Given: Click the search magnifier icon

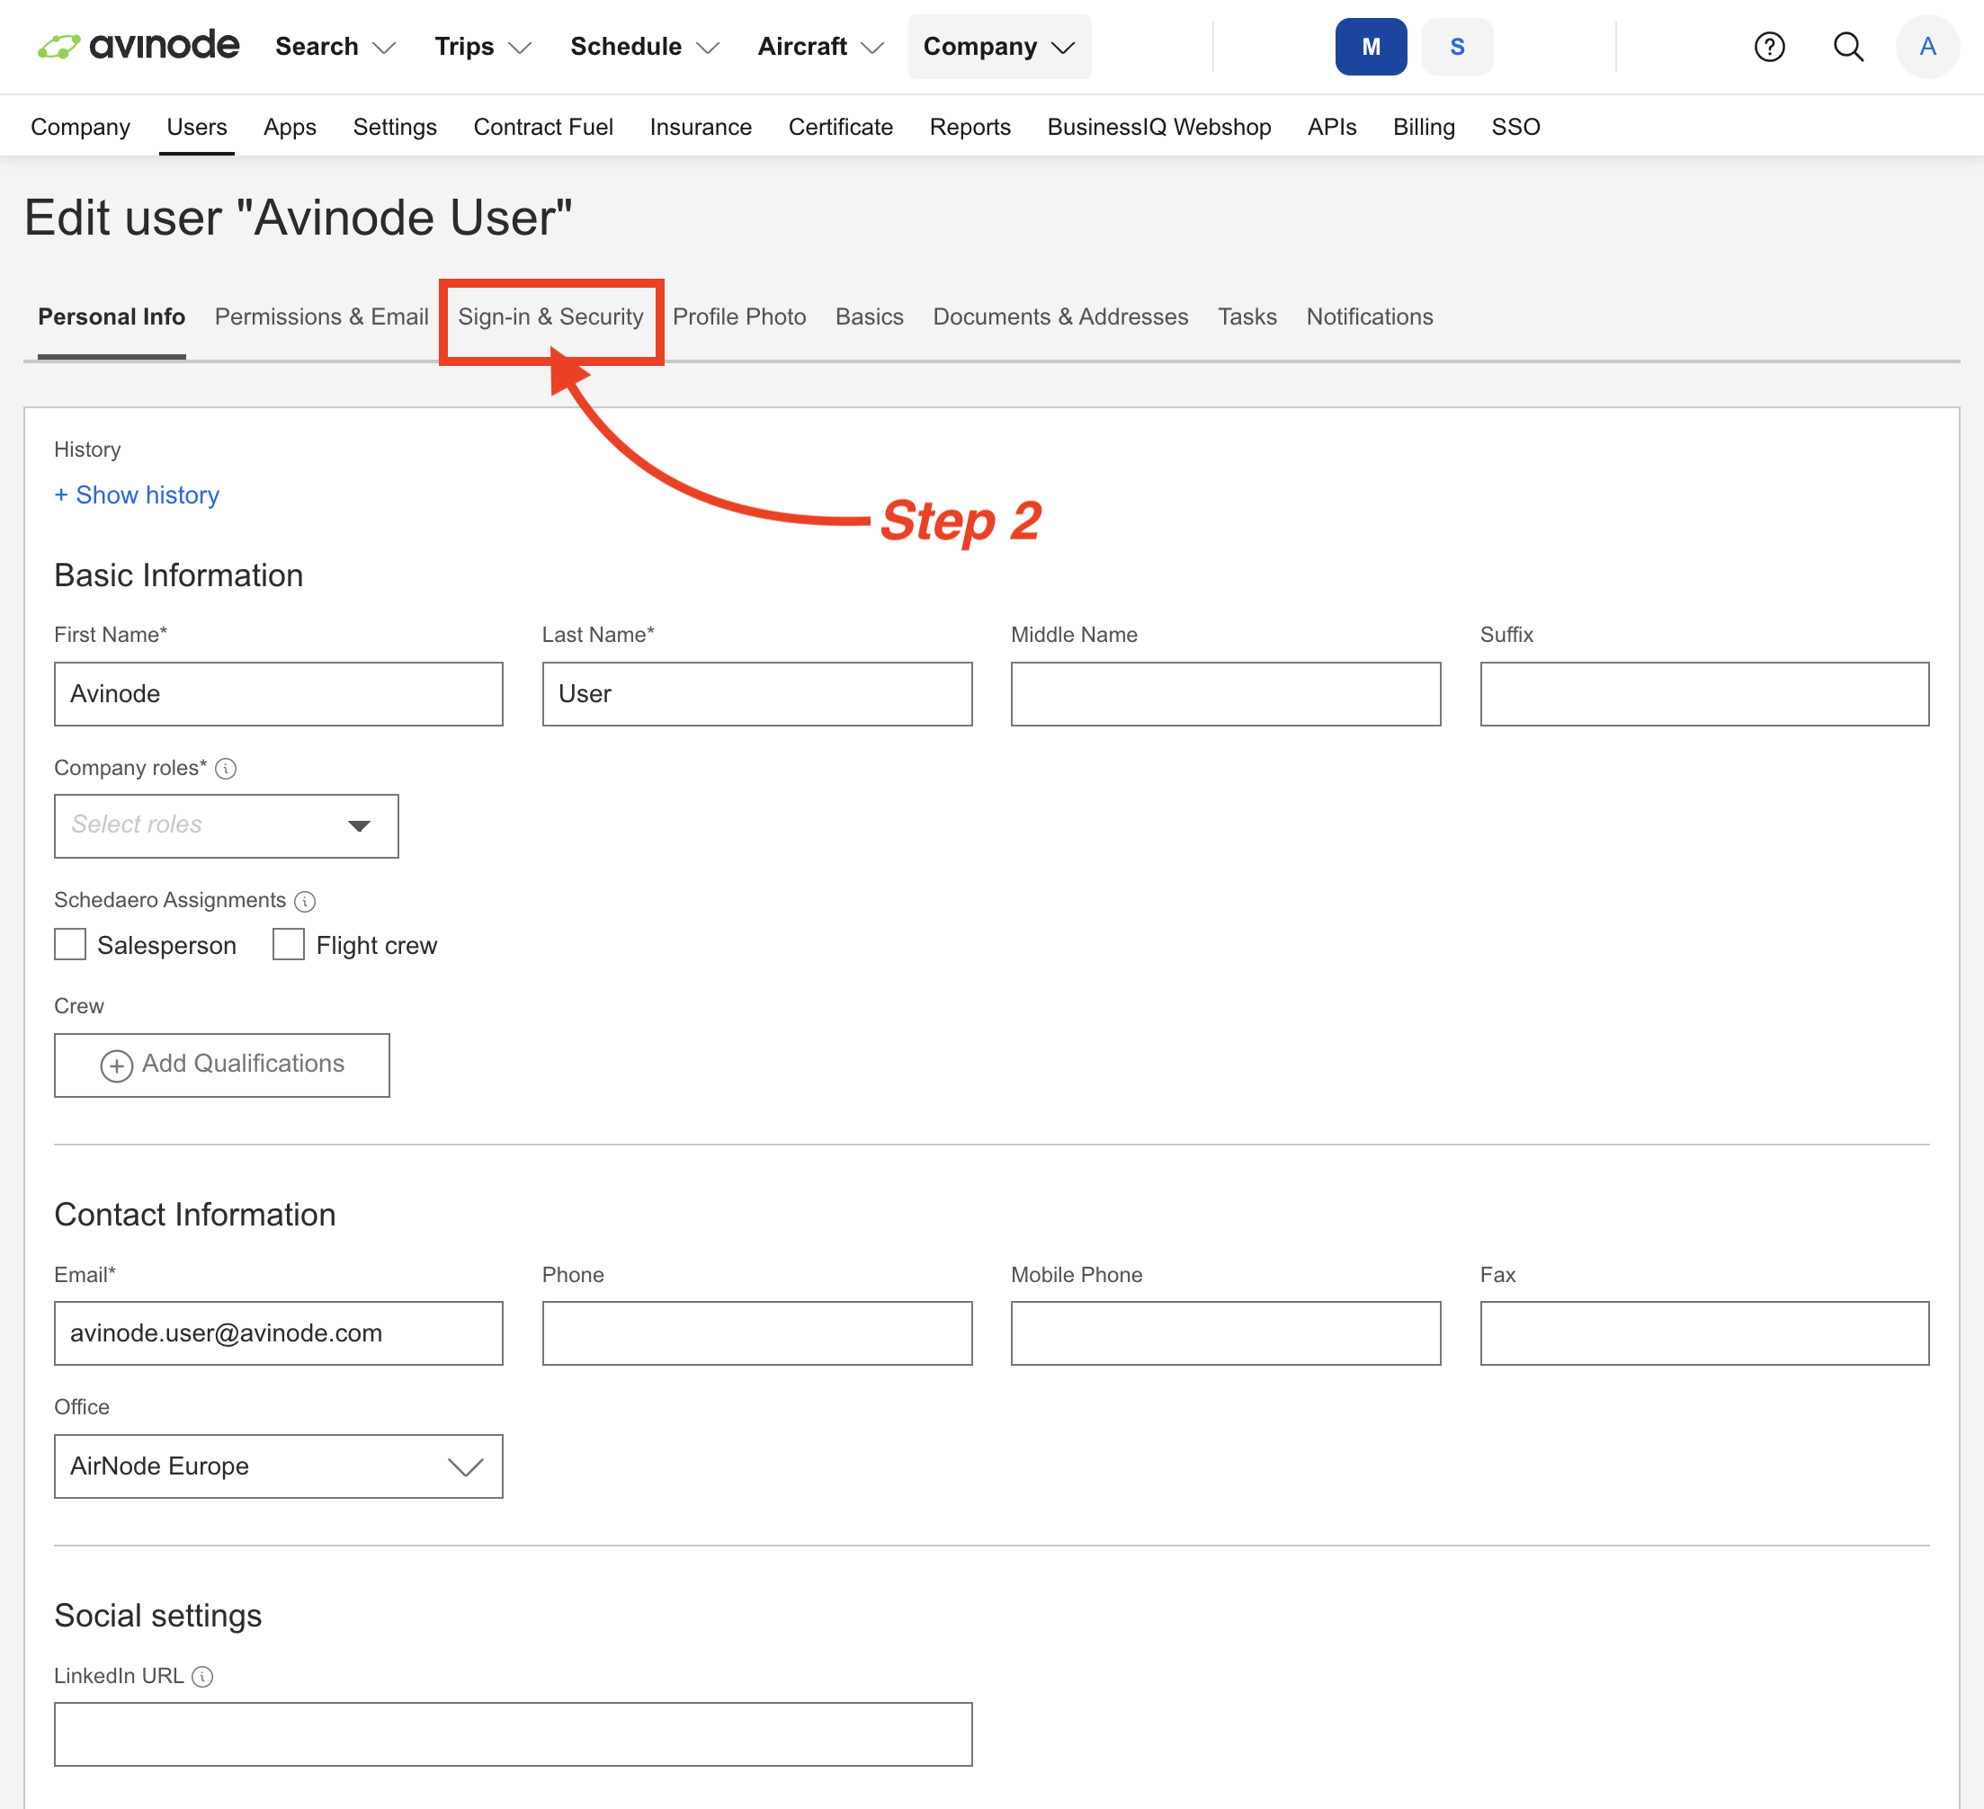Looking at the screenshot, I should point(1848,46).
